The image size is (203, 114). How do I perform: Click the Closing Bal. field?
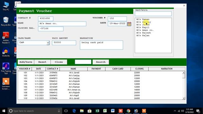(51, 29)
